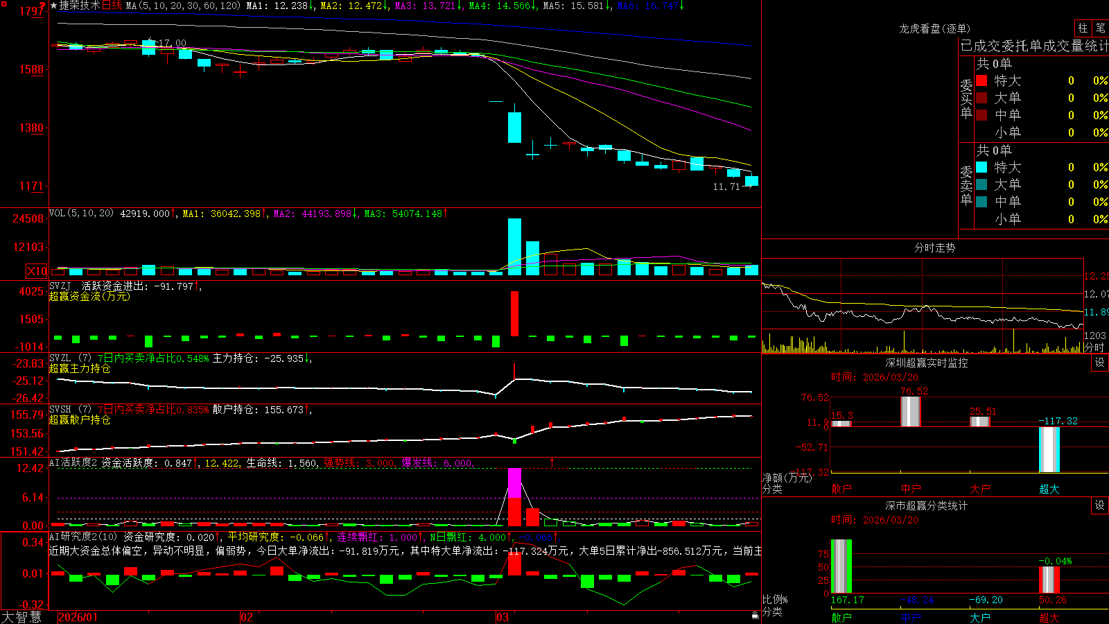The width and height of the screenshot is (1109, 624).
Task: Click the 76.52 中户 bar in the monitor chart
Action: tap(911, 411)
